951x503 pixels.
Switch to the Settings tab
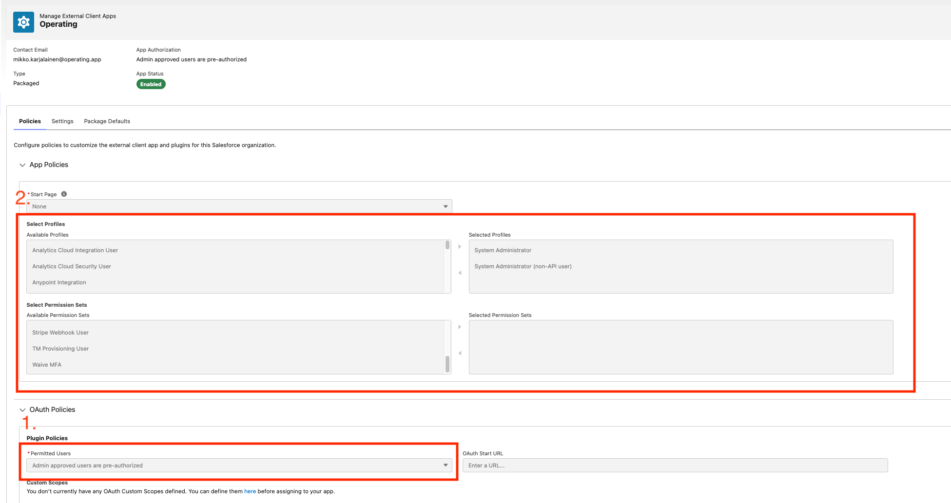(x=62, y=121)
